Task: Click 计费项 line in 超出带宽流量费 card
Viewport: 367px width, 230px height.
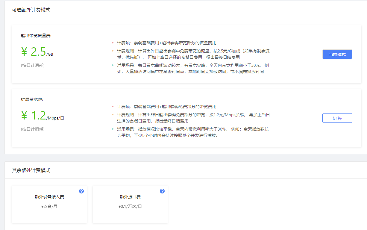Action: [166, 43]
